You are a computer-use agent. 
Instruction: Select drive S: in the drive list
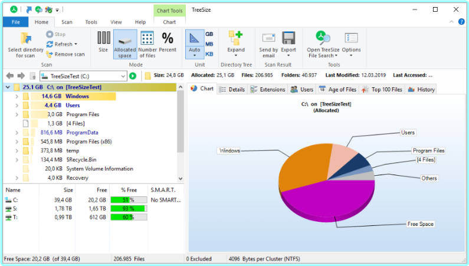(x=15, y=209)
